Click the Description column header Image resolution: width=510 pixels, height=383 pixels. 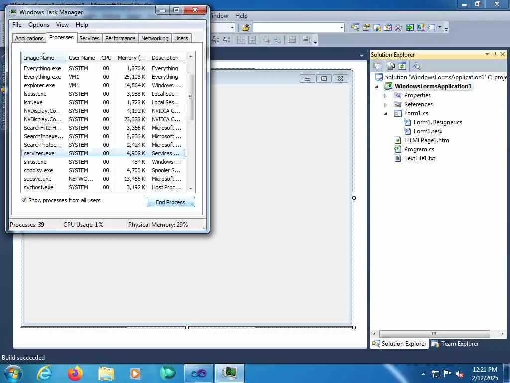point(167,58)
